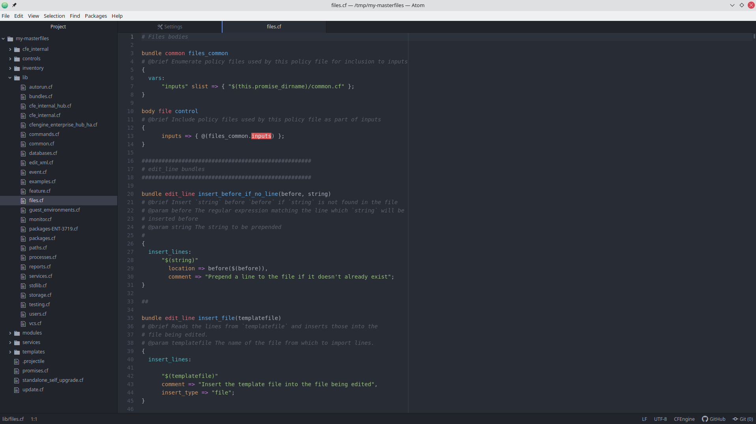Image resolution: width=756 pixels, height=424 pixels.
Task: Click file icon next to promises.cf
Action: pyautogui.click(x=17, y=371)
